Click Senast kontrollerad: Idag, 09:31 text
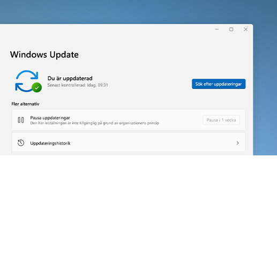The height and width of the screenshot is (277, 277). [78, 85]
